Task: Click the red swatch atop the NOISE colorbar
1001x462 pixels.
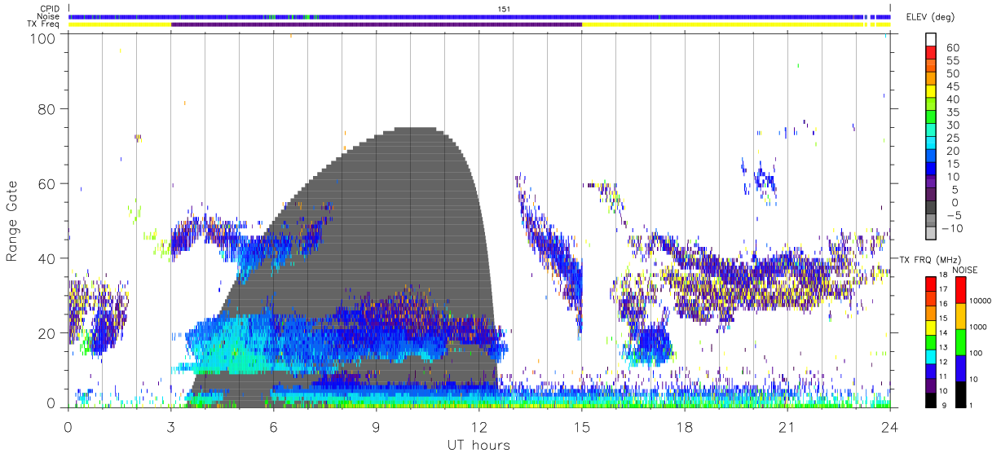Action: click(961, 290)
